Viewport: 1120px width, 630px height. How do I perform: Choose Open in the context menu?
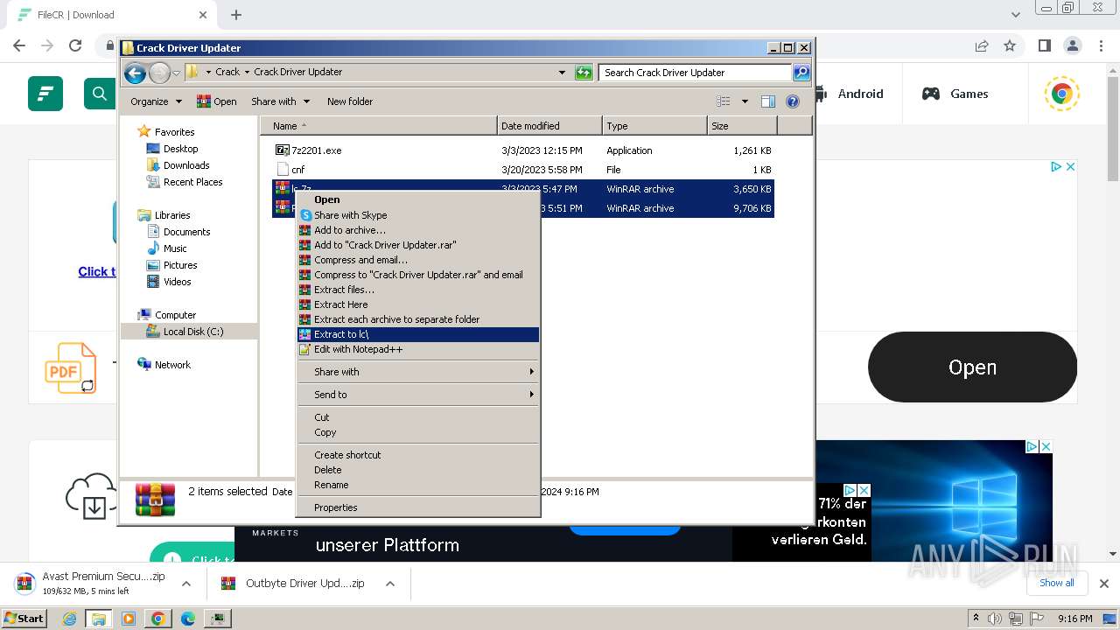418,199
